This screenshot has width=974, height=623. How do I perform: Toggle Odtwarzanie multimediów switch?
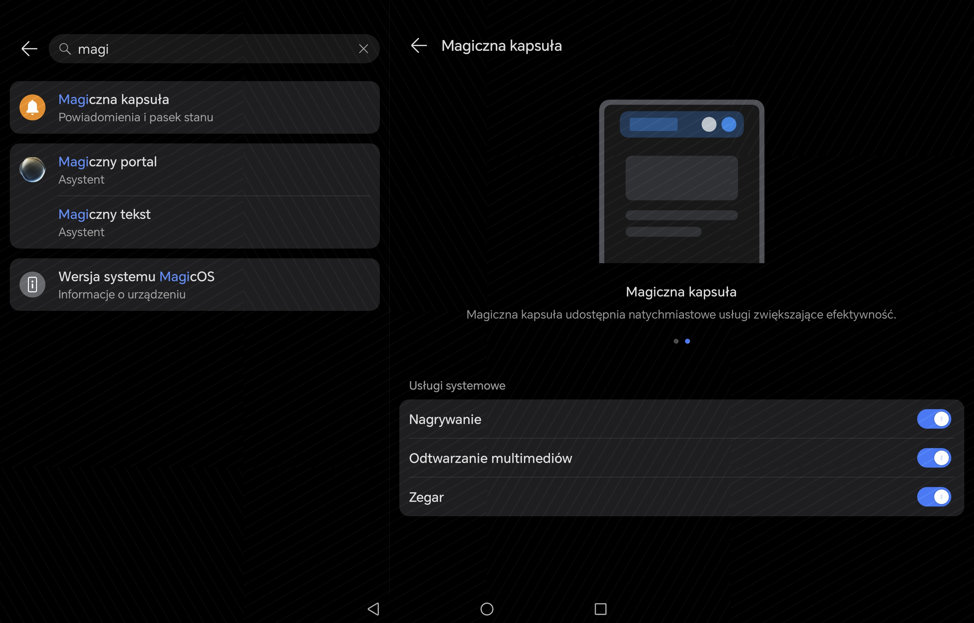tap(934, 458)
